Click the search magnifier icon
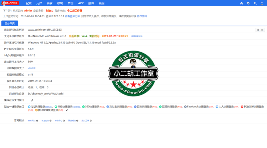This screenshot has width=267, height=148. (x=255, y=3)
